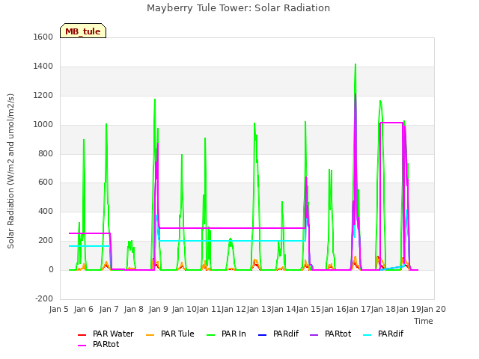Click the Jan 13 x-axis tick label
479x359 pixels.
point(258,309)
